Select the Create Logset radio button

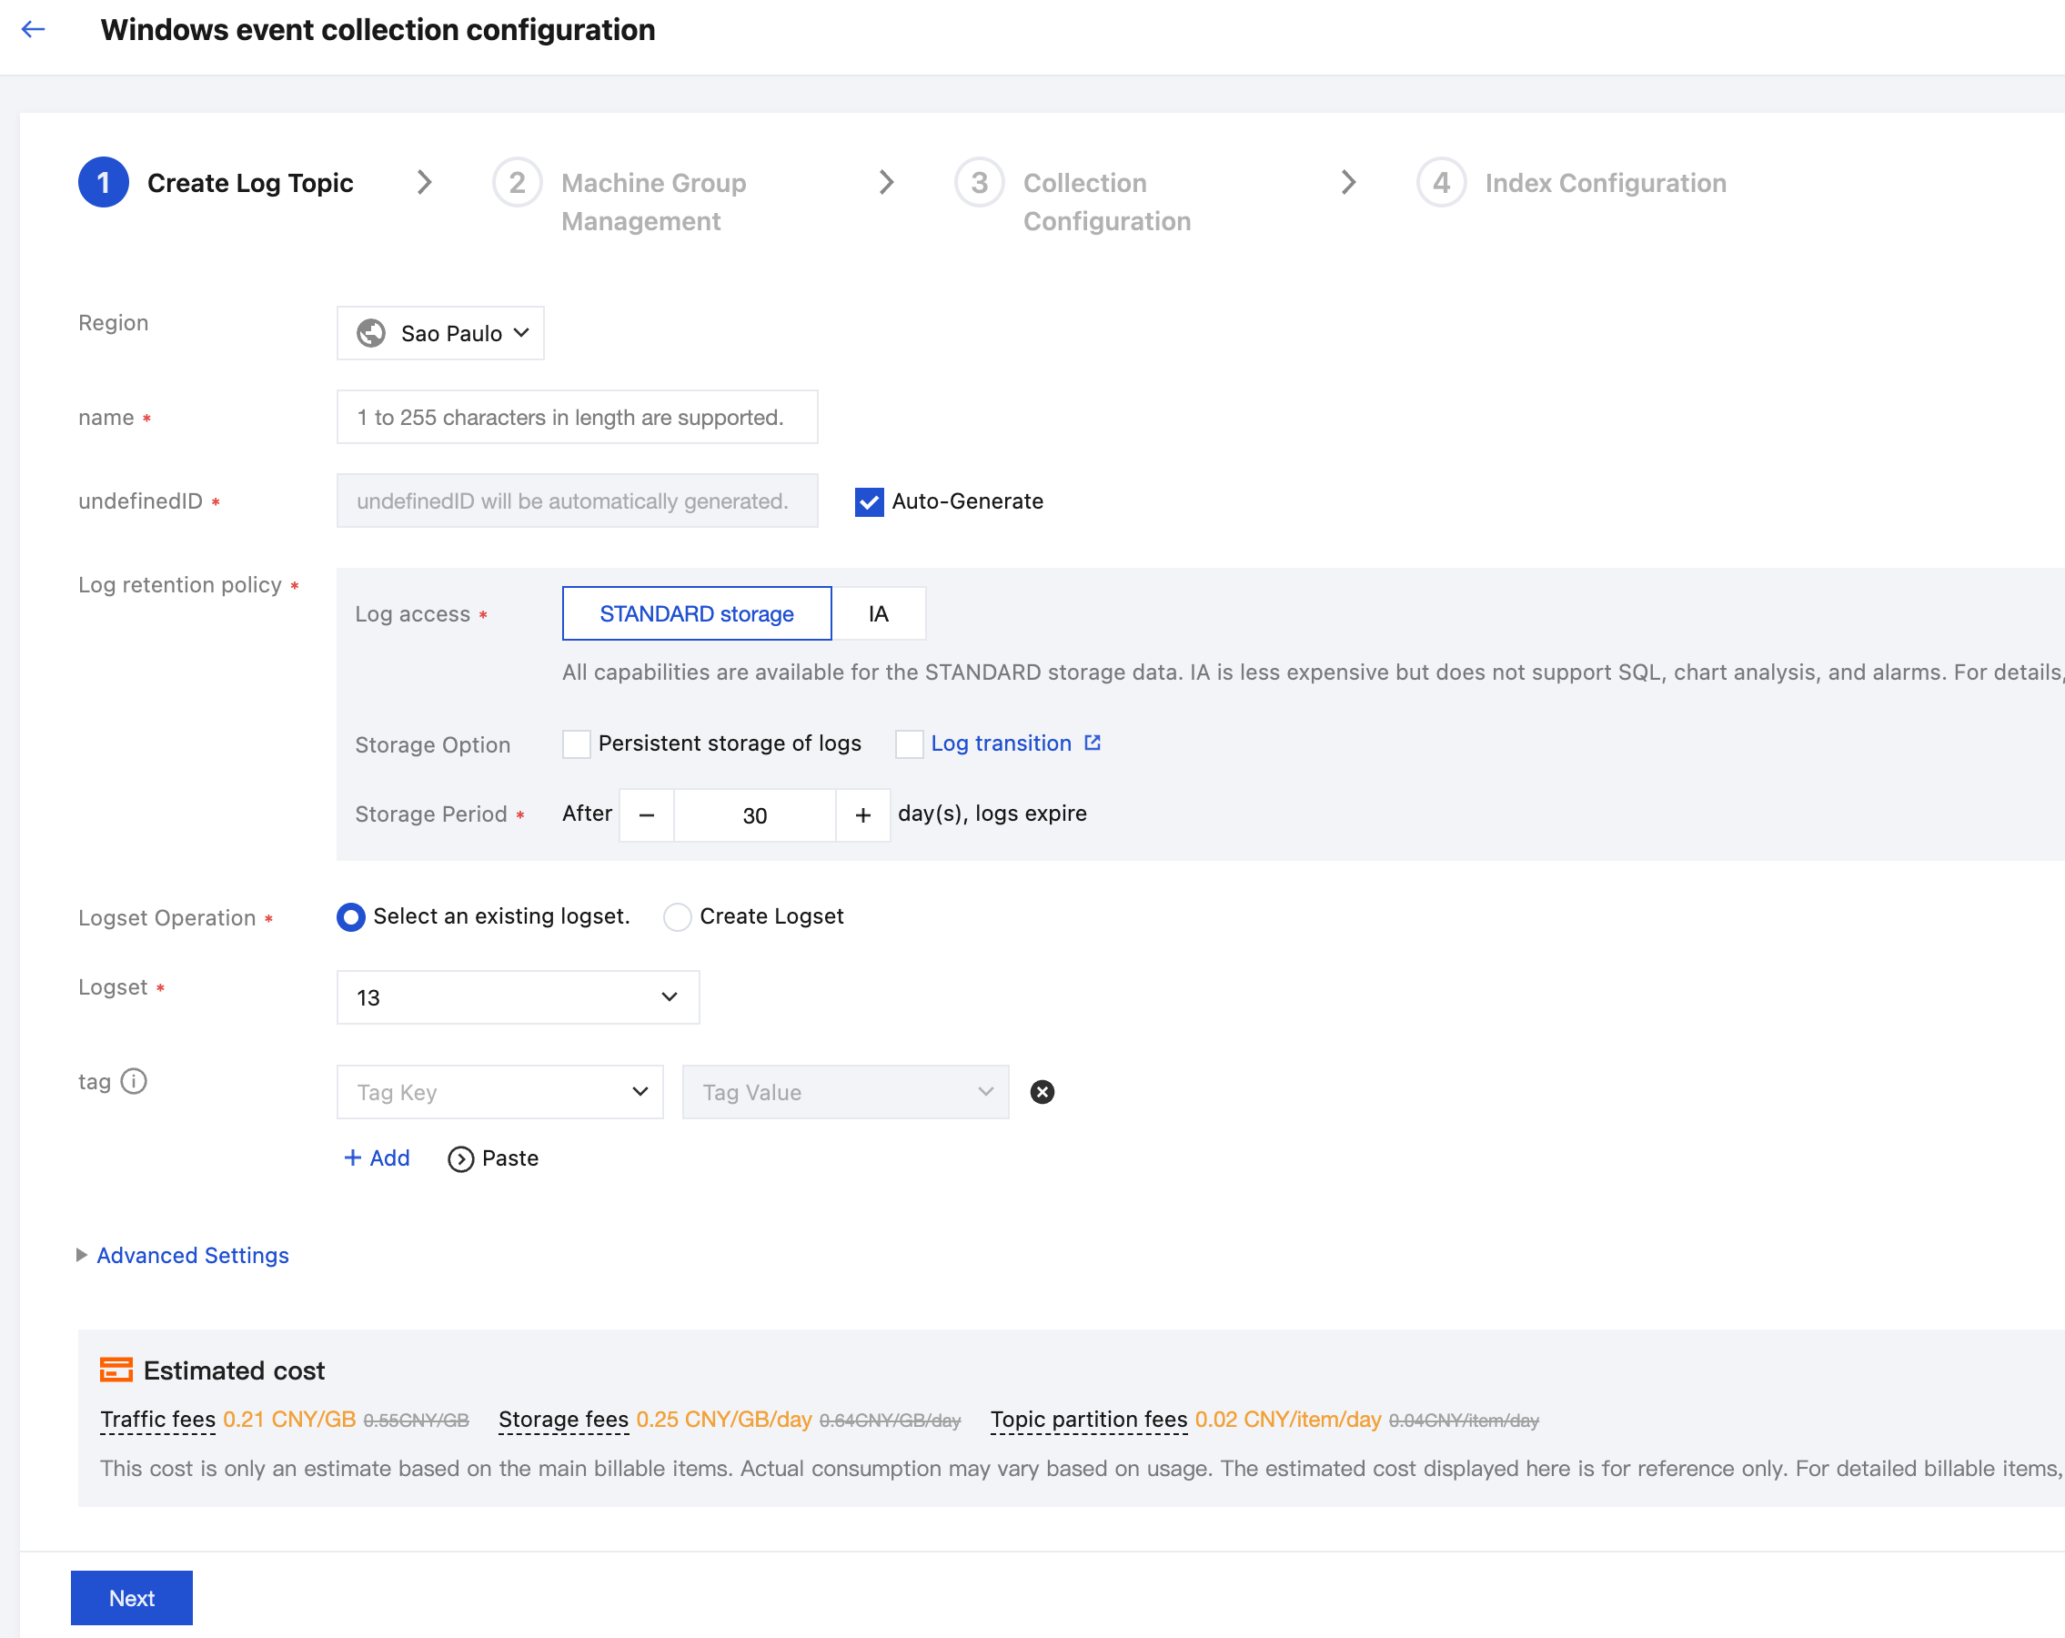[677, 916]
